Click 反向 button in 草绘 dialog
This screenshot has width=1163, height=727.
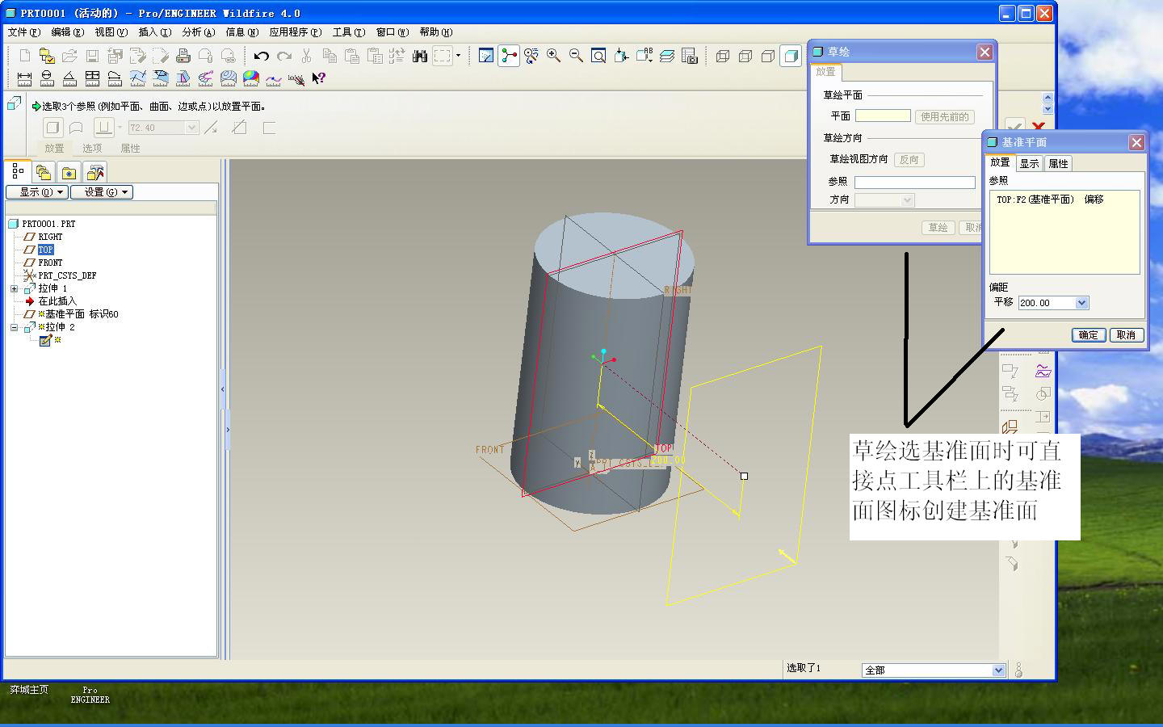point(909,160)
